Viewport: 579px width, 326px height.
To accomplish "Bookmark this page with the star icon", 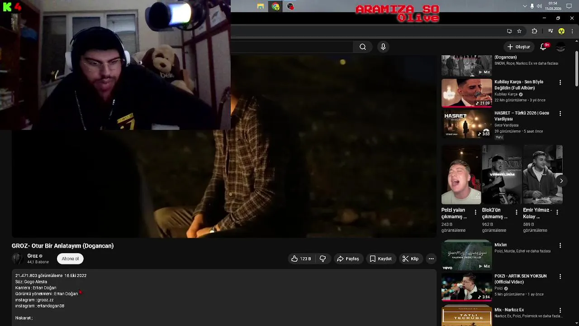I will coord(519,31).
